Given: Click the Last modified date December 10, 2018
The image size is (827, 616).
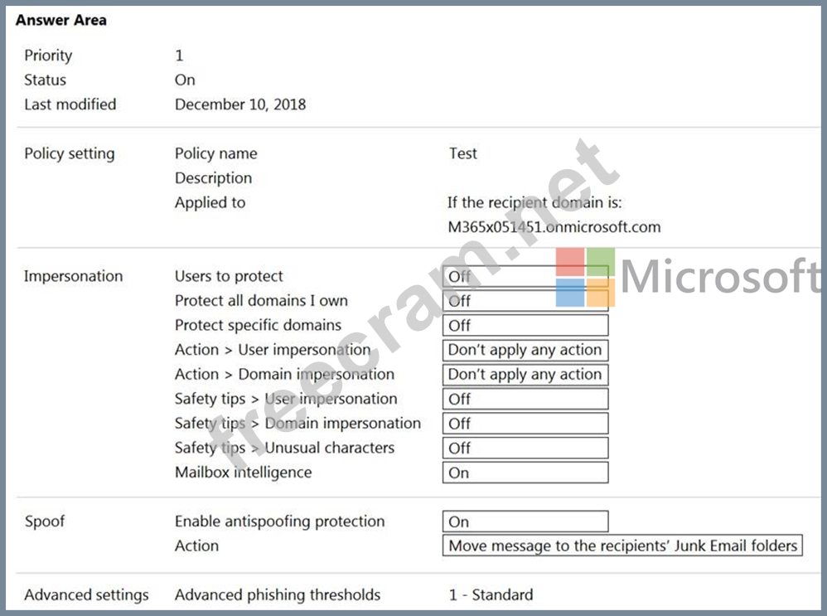Looking at the screenshot, I should point(239,104).
